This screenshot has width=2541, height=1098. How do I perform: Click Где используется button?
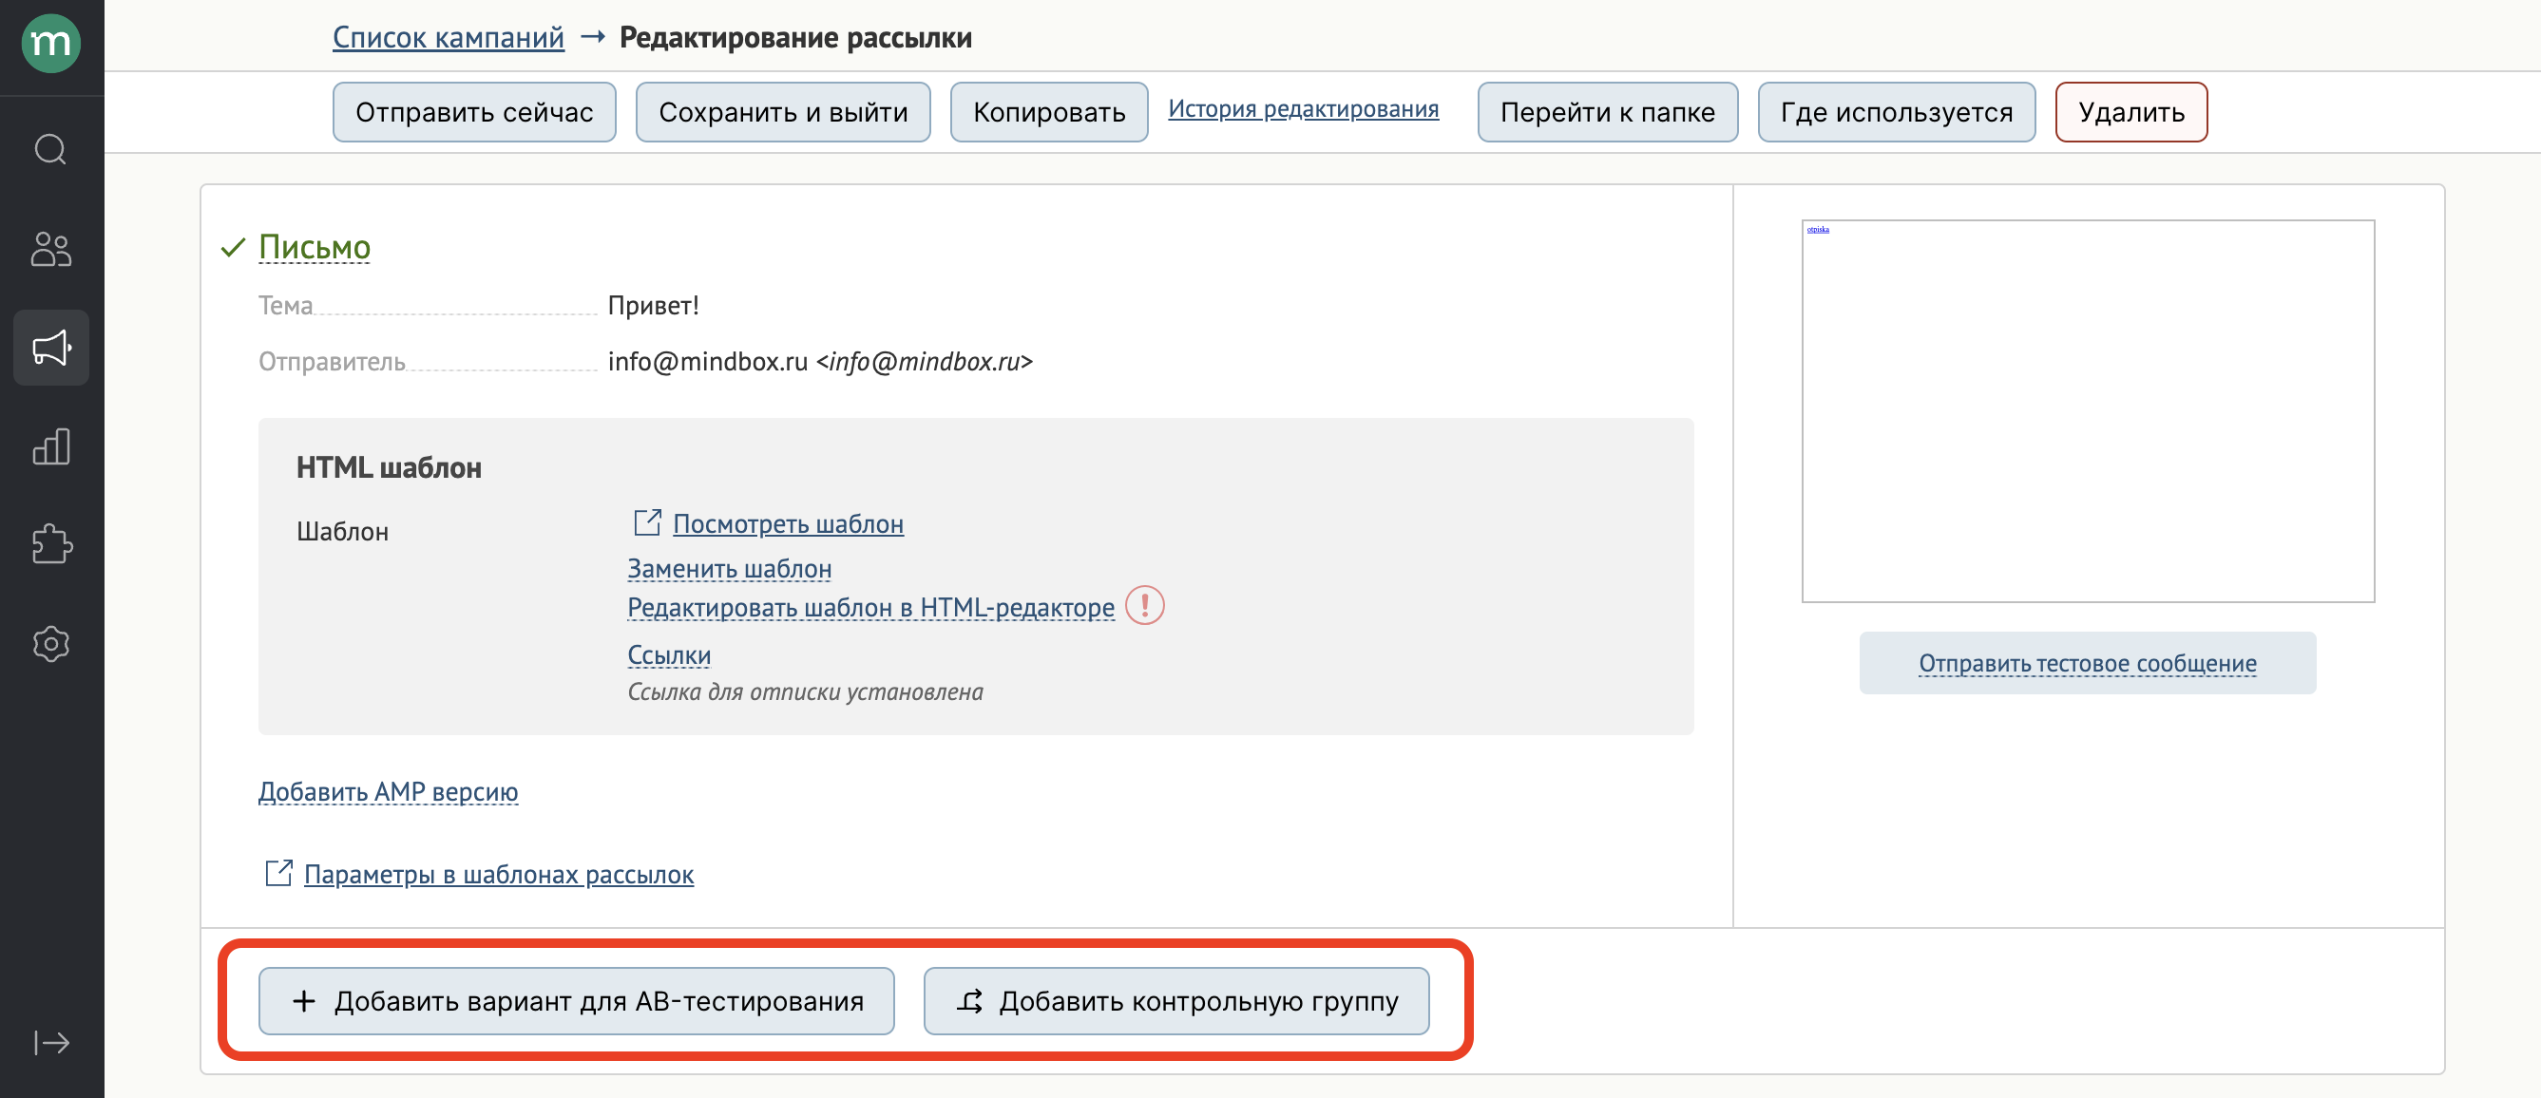coord(1896,112)
